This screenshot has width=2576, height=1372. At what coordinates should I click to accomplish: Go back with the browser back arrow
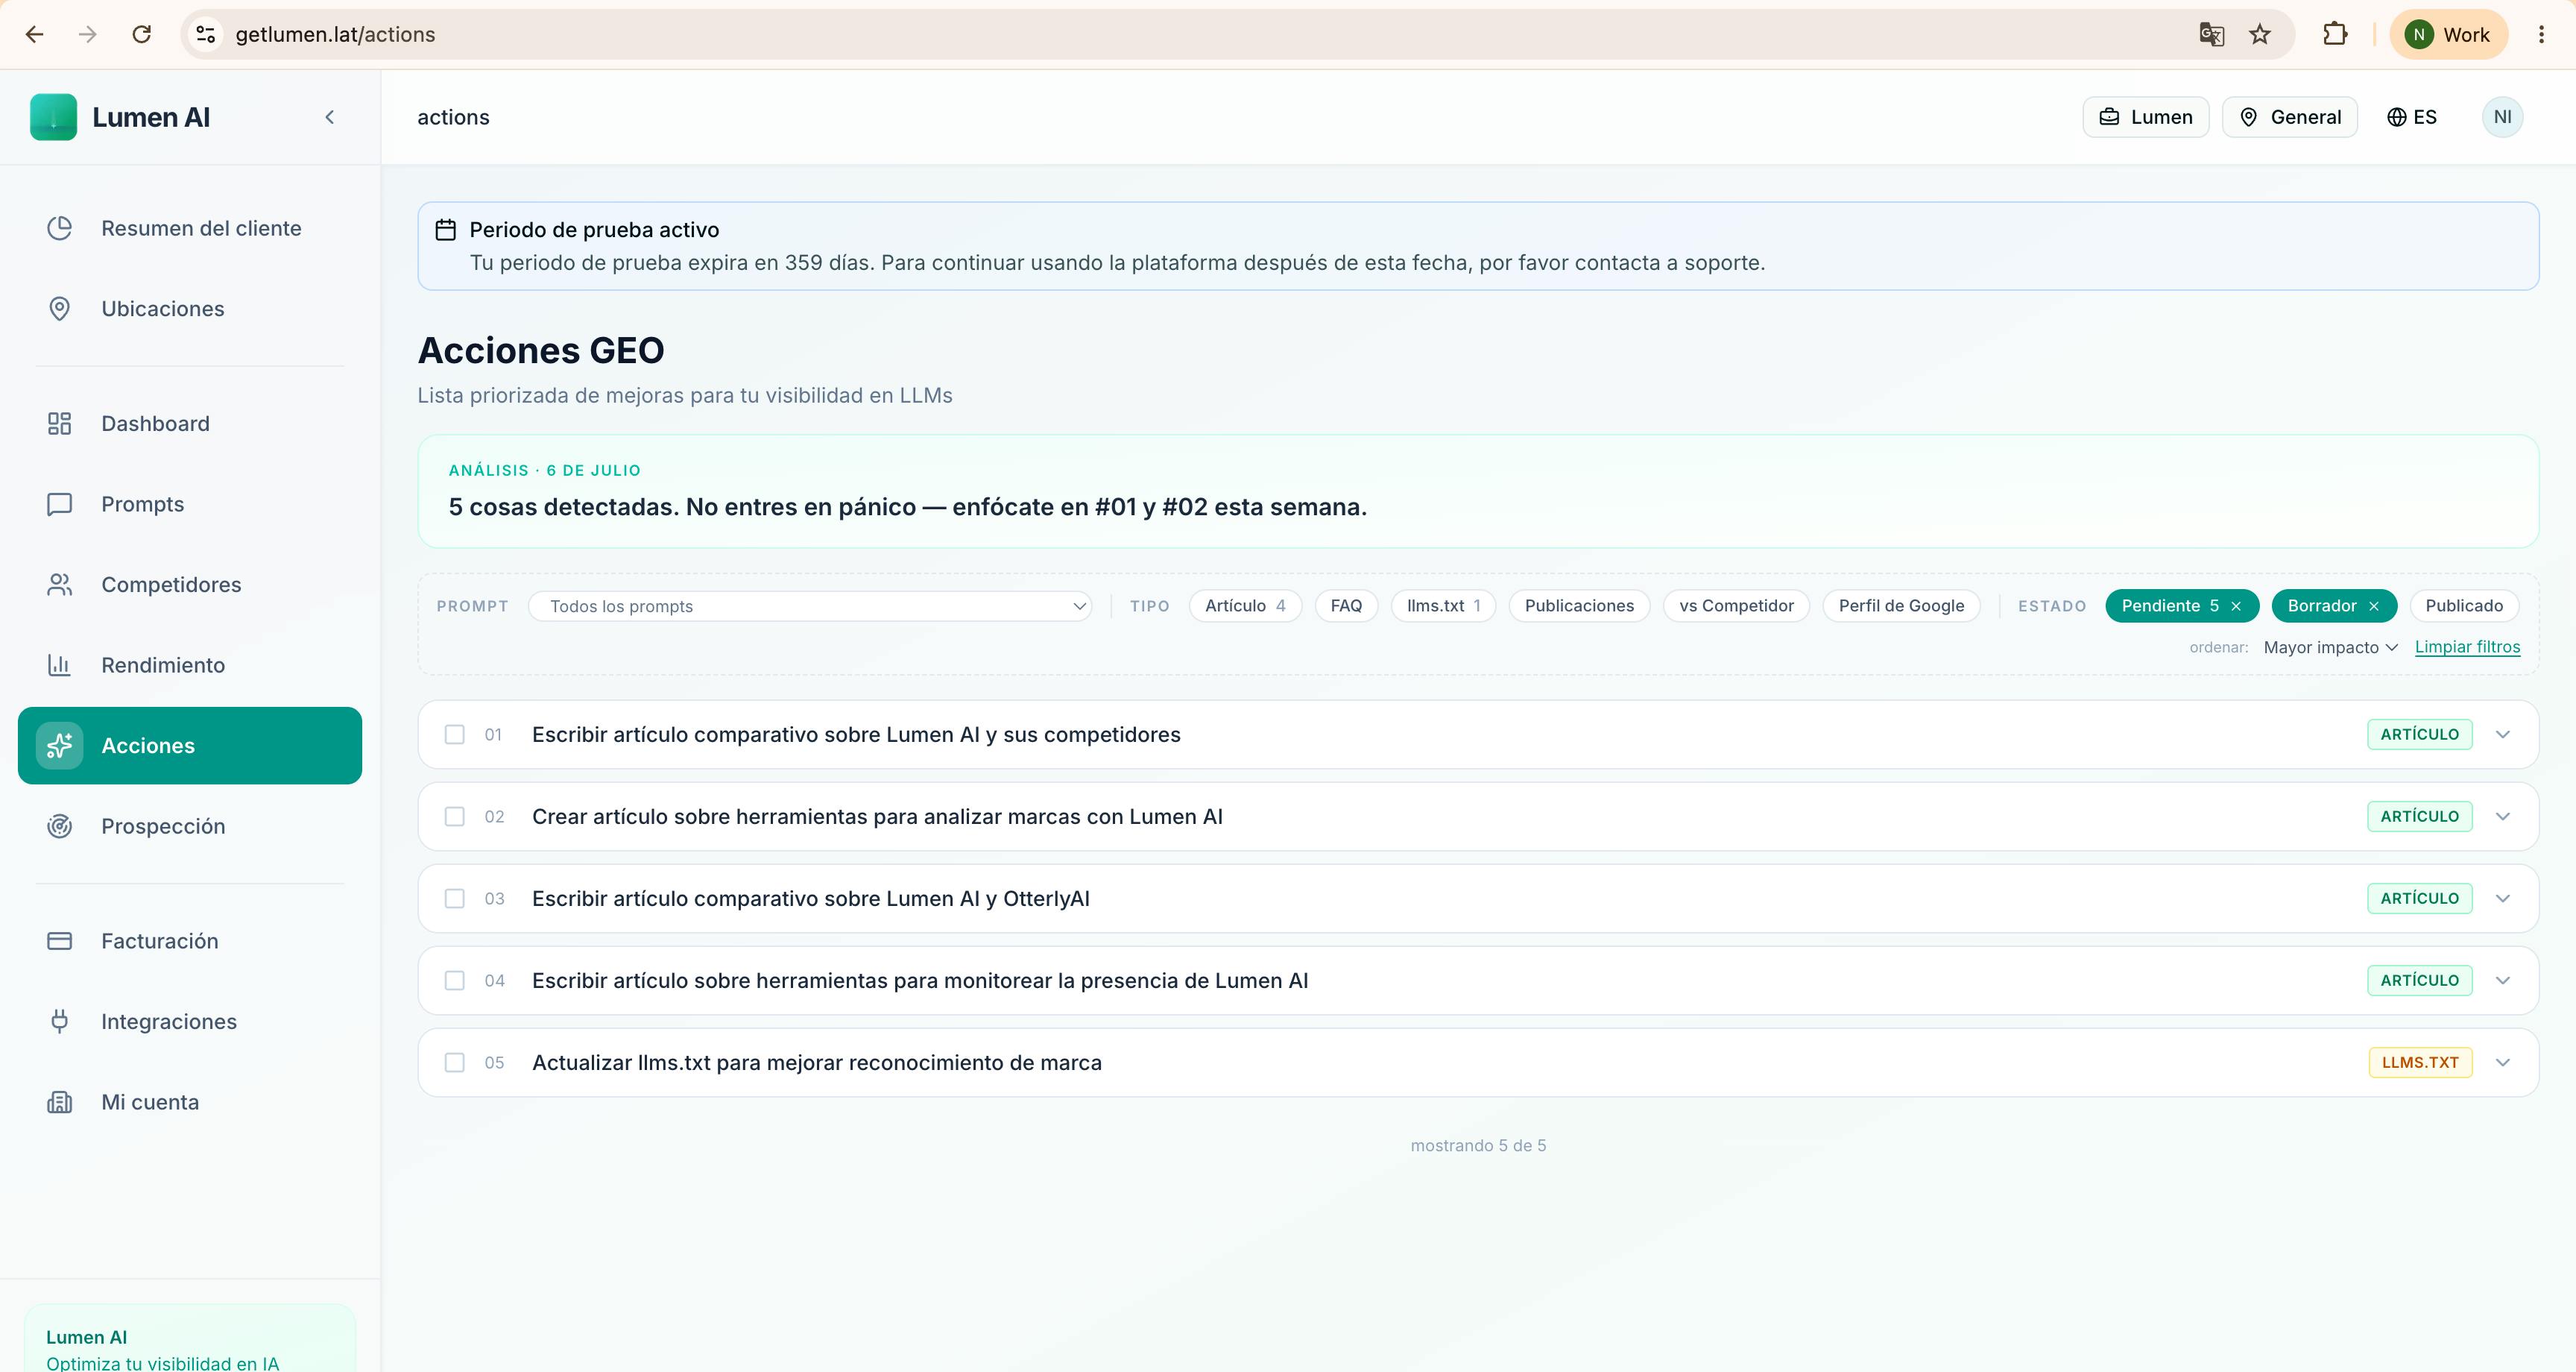click(x=35, y=34)
